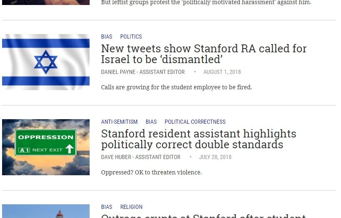Open the Israel flag article thumbnail
The height and width of the screenshot is (218, 341).
pyautogui.click(x=46, y=62)
